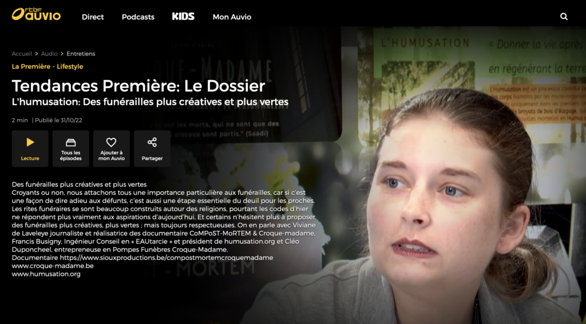The width and height of the screenshot is (586, 324).
Task: Share via the Partager icon
Action: tap(152, 149)
